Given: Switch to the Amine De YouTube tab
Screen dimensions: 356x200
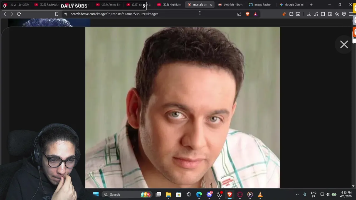Looking at the screenshot, I should point(108,5).
